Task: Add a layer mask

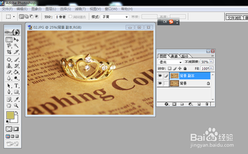Action: (x=174, y=104)
